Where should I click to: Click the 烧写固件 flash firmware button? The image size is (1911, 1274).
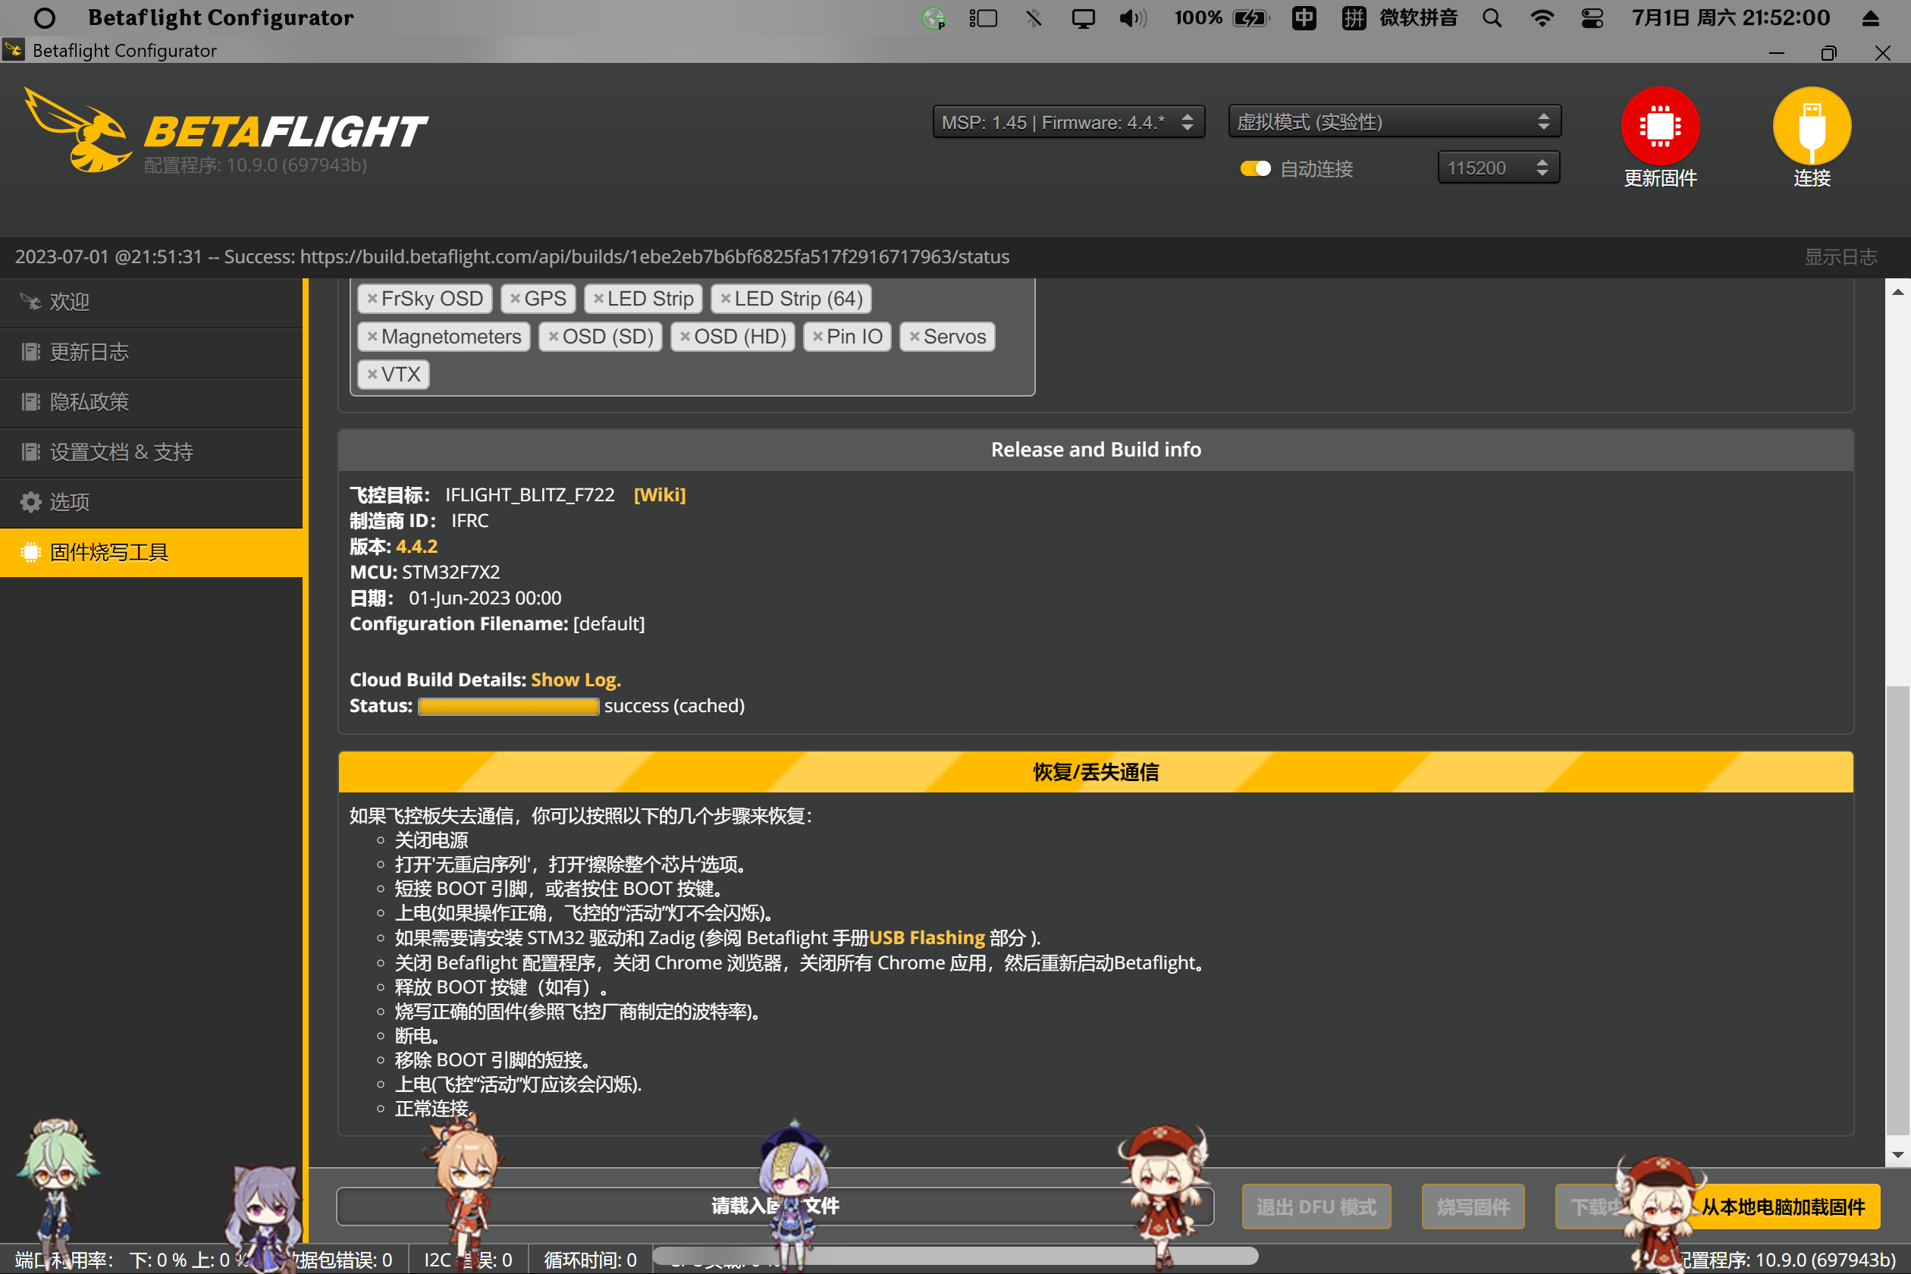[1472, 1207]
